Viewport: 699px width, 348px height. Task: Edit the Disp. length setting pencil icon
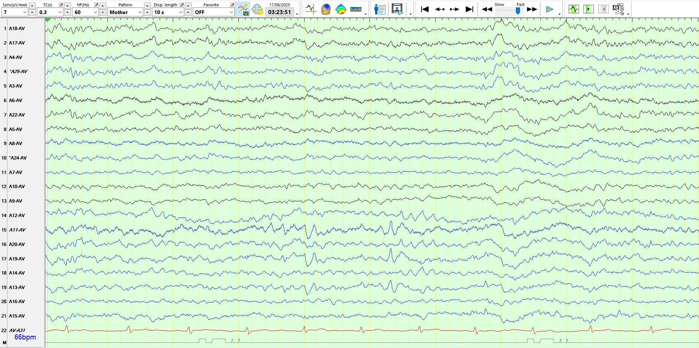point(182,5)
